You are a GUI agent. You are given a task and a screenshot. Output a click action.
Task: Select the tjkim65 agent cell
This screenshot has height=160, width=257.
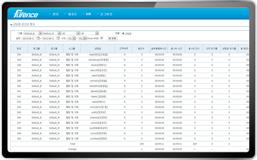tap(99, 91)
